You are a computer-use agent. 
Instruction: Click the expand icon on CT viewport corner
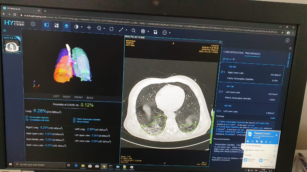click(x=220, y=42)
